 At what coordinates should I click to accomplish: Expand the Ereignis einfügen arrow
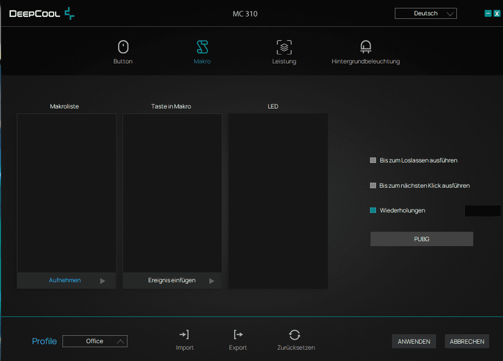point(212,281)
